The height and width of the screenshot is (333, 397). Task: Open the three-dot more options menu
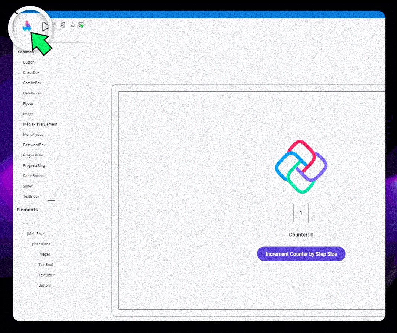(91, 25)
